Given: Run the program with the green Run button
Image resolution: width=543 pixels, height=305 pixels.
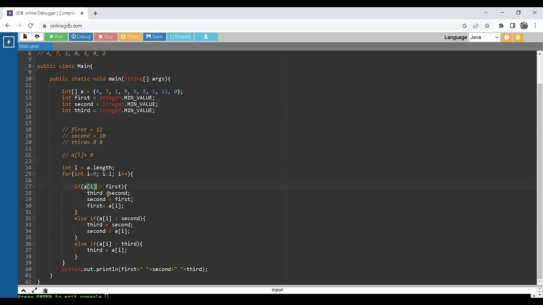Looking at the screenshot, I should (x=56, y=37).
